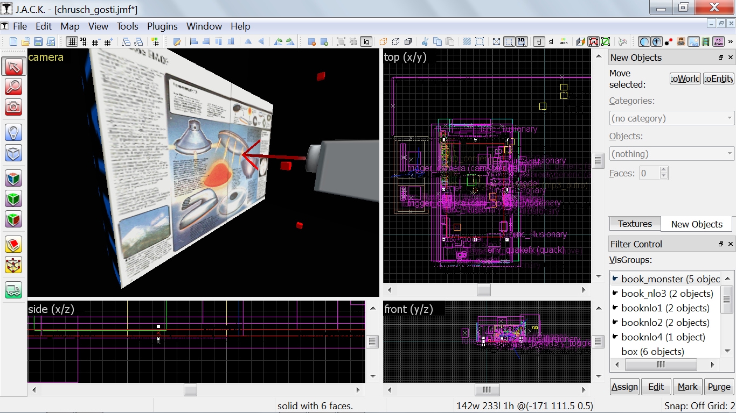736x413 pixels.
Task: Click the landscape image icon
Action: coord(693,42)
